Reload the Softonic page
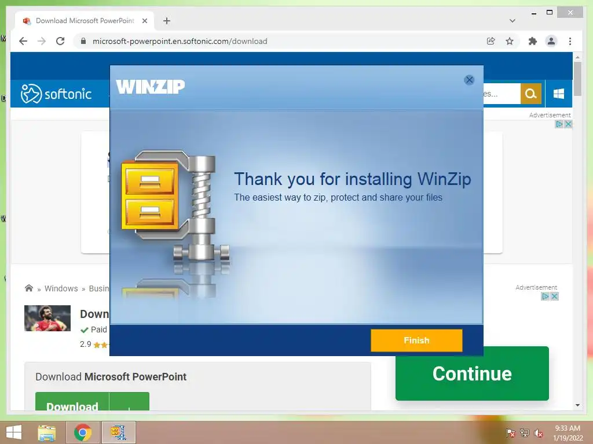Screen dimensions: 593x444 point(60,41)
